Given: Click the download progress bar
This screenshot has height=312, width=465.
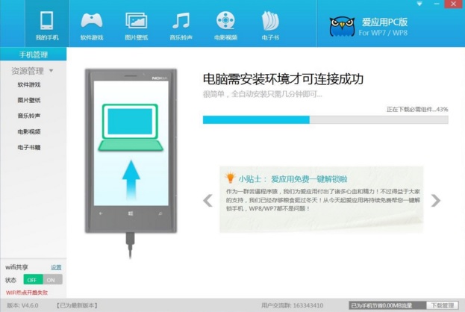Looking at the screenshot, I should coord(325,119).
